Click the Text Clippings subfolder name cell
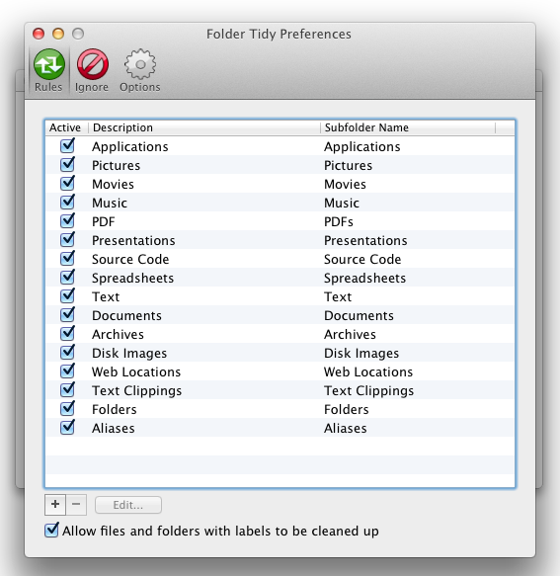 (x=368, y=390)
